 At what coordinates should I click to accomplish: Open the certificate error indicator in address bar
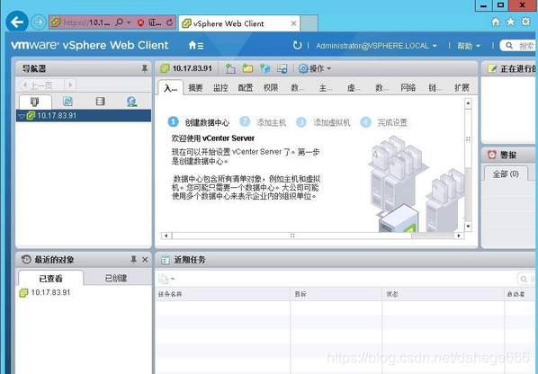(x=140, y=23)
